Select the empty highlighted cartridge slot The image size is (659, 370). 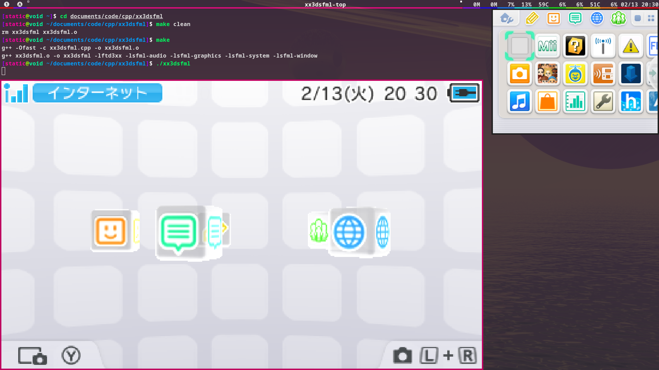[x=520, y=46]
